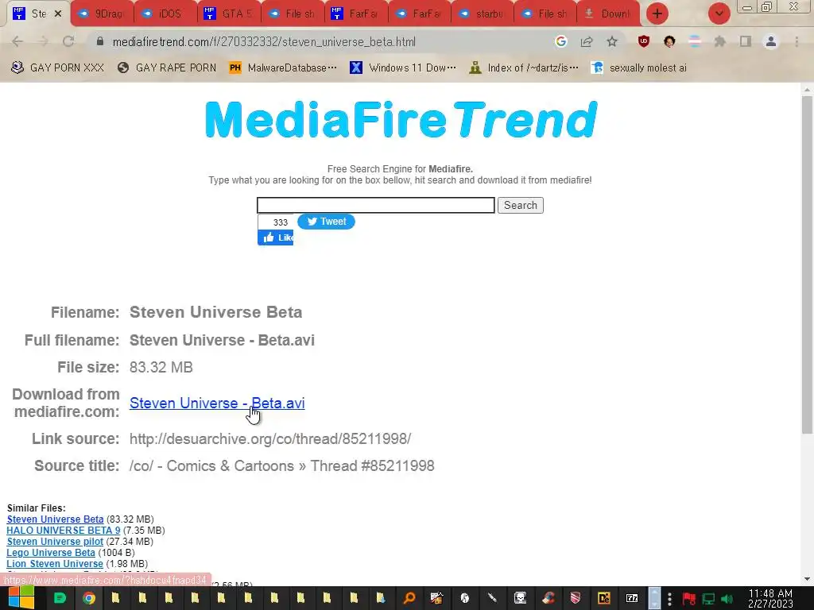Open the green chat app in taskbar

pos(60,598)
